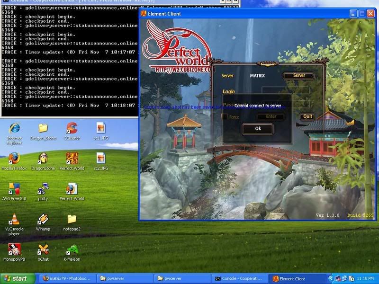Open AVG Free 8.0
The image size is (379, 284).
click(x=14, y=188)
